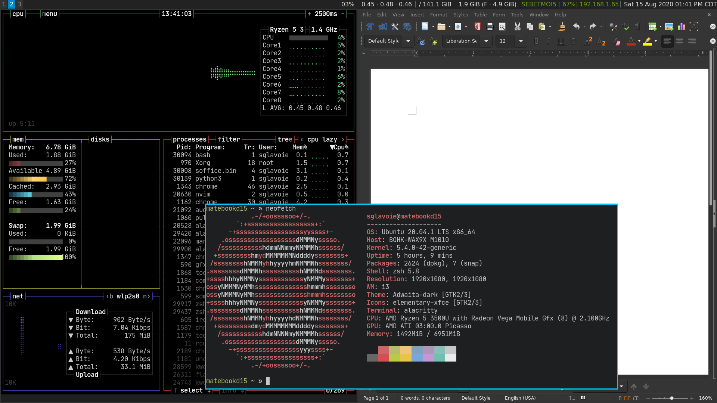Open the Format menu
This screenshot has width=717, height=403.
438,15
